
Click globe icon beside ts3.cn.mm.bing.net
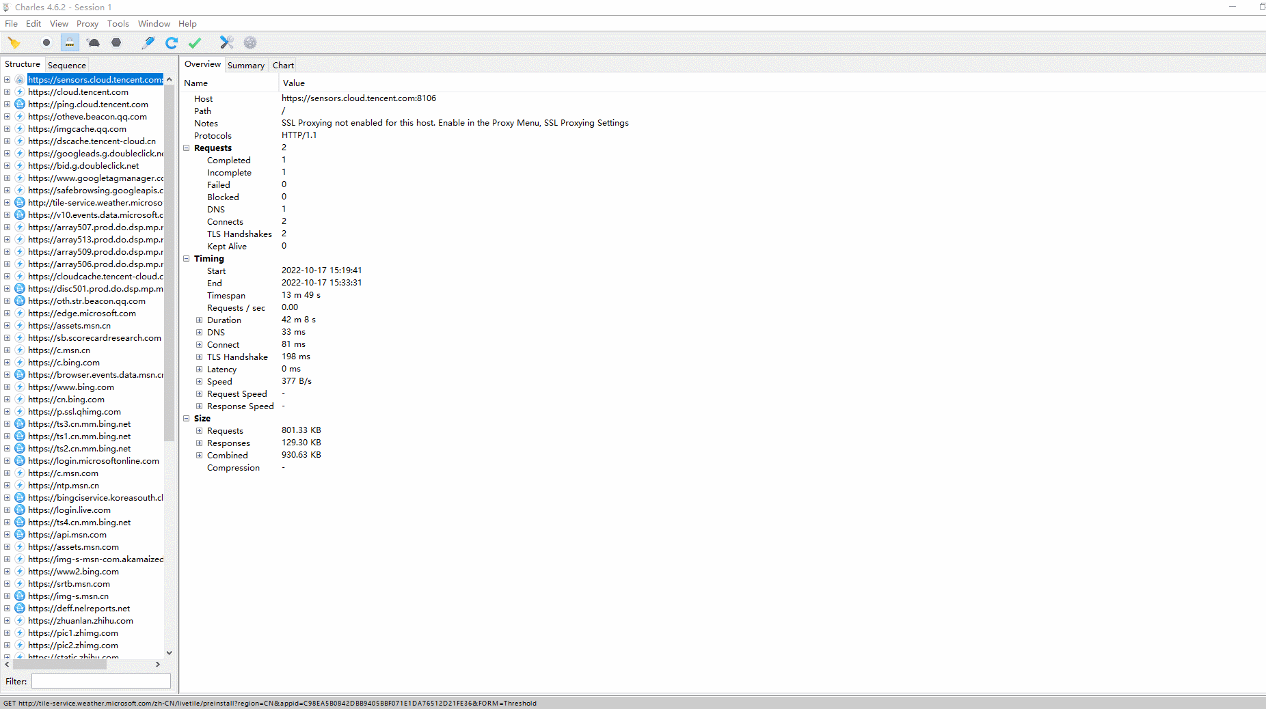[x=20, y=424]
